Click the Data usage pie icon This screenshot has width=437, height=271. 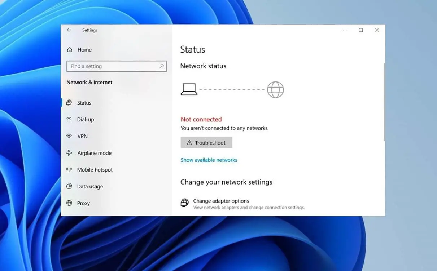click(x=69, y=186)
